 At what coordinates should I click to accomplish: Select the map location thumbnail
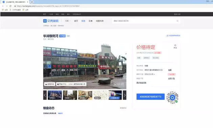(x=100, y=95)
